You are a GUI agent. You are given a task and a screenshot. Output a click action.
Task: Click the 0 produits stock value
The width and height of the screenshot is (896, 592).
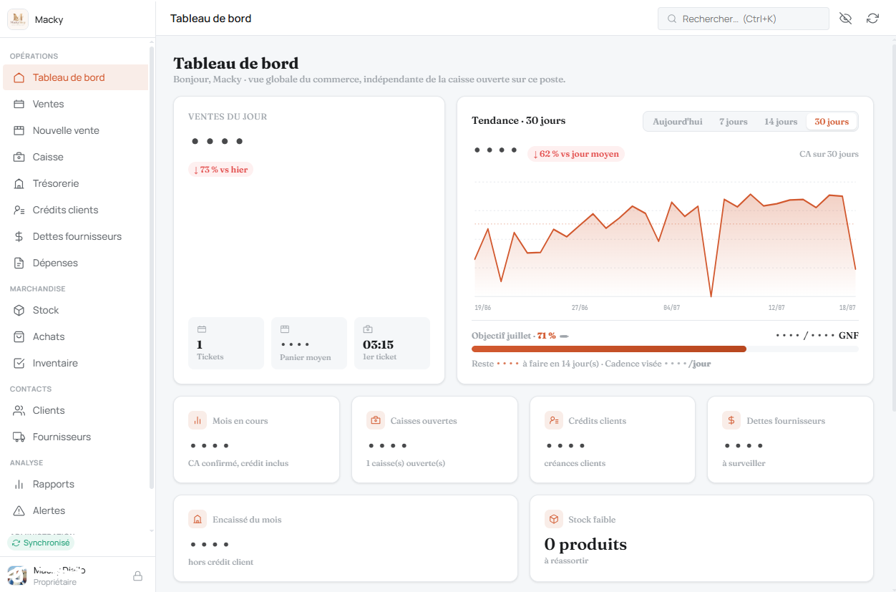[585, 544]
